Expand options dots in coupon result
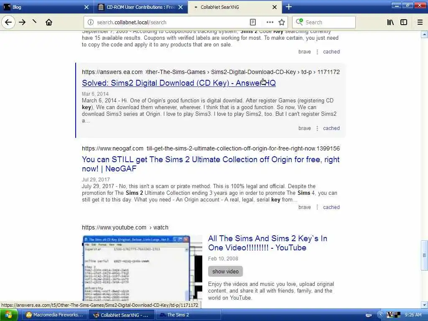The height and width of the screenshot is (321, 428). tap(317, 51)
